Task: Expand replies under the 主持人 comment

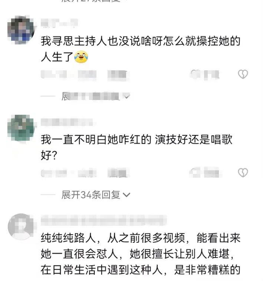Action: [96, 96]
